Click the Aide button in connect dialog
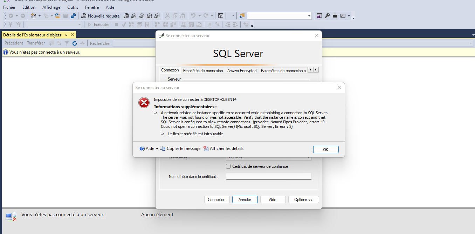 (273, 200)
